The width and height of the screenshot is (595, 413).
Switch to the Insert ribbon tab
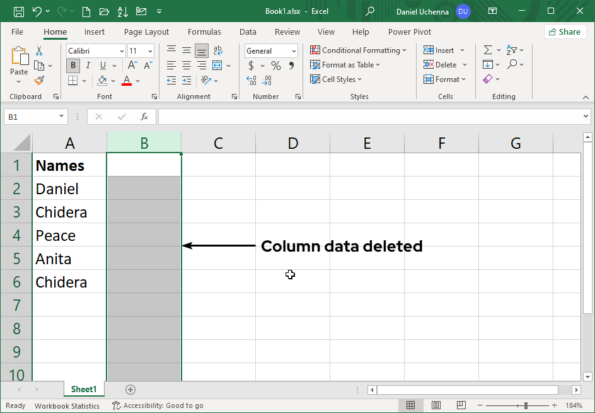click(95, 32)
